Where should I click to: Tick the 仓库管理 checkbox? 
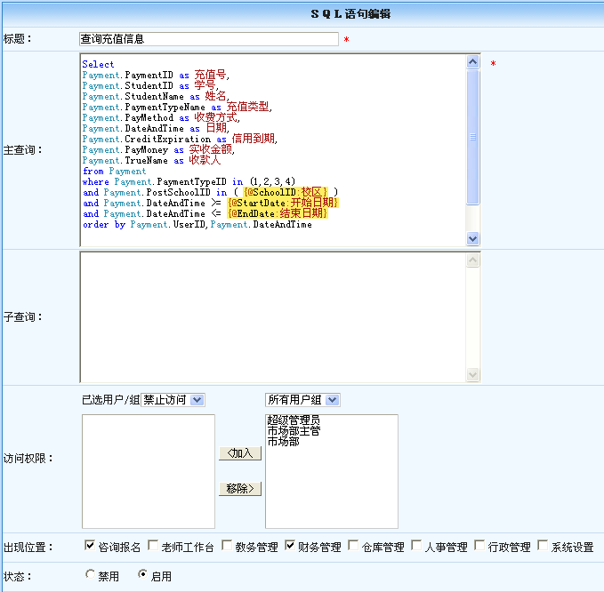click(x=354, y=546)
